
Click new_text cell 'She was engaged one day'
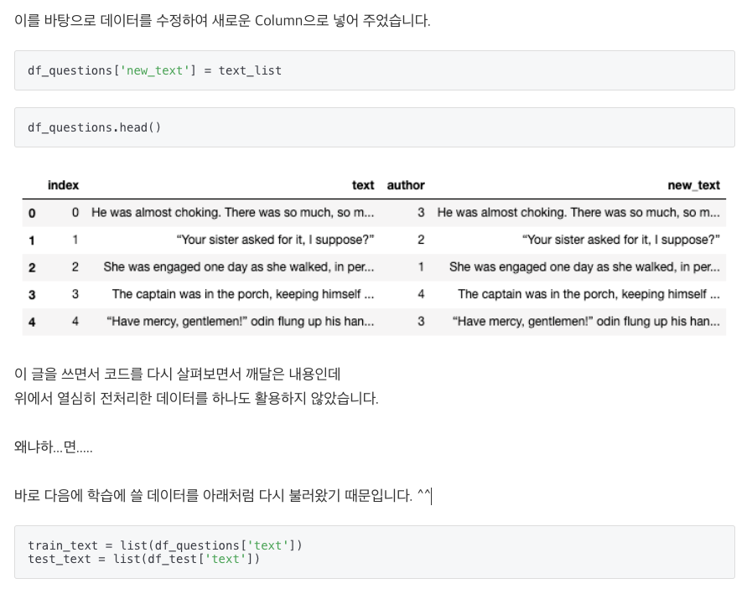click(584, 267)
